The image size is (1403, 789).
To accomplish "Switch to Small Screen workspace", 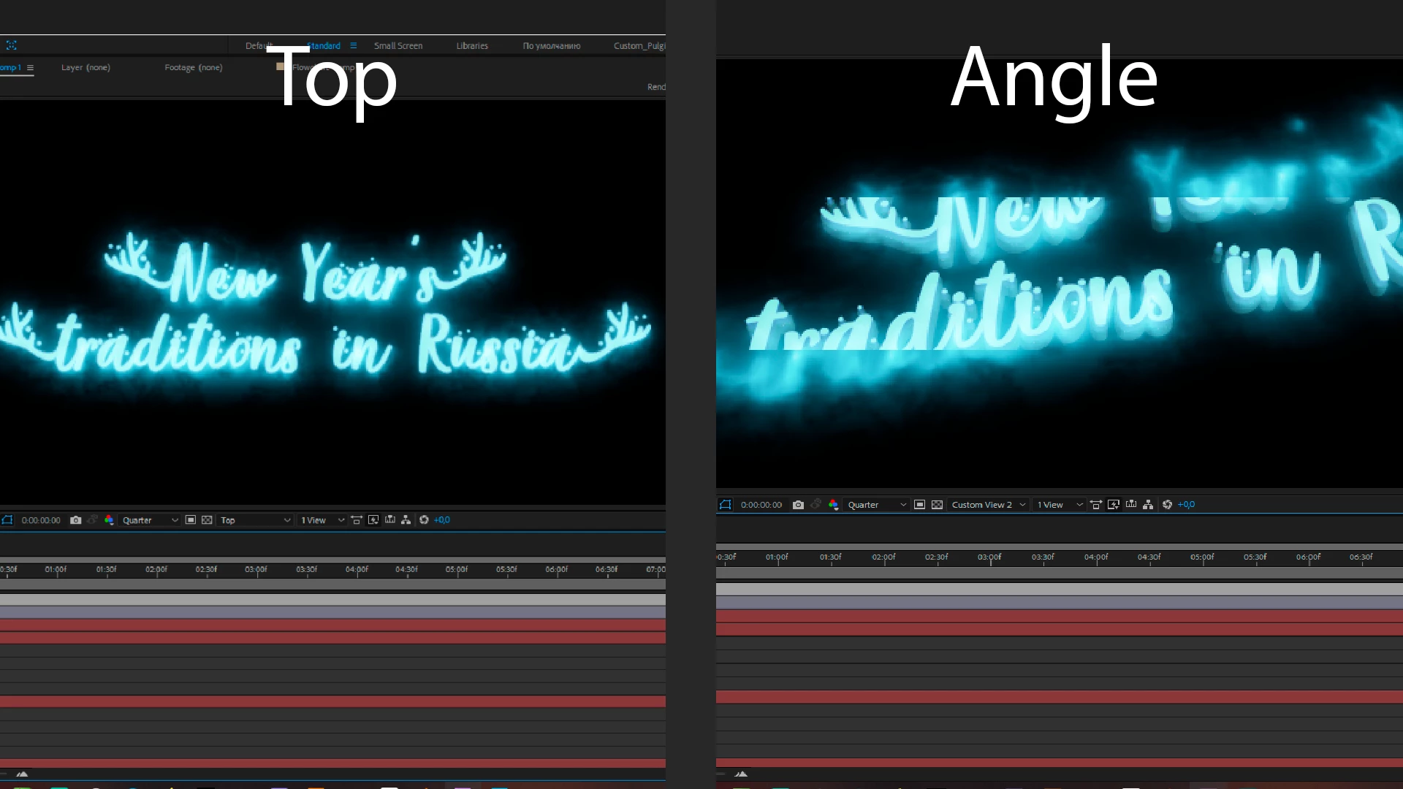I will coord(398,45).
